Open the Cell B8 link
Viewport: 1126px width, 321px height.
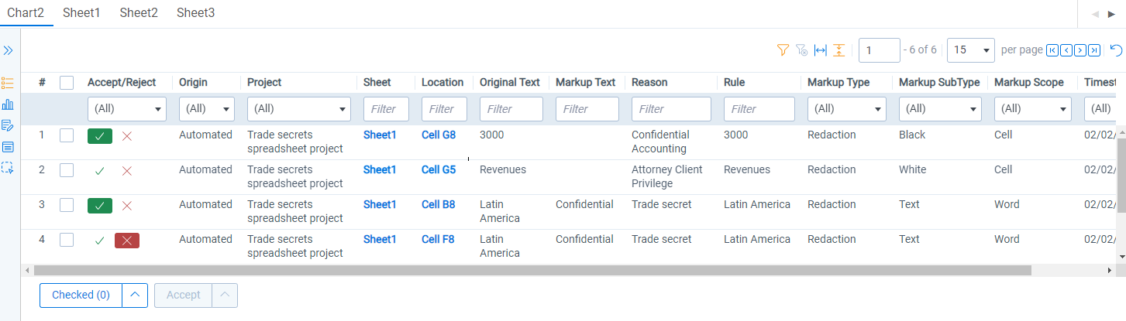tap(439, 204)
